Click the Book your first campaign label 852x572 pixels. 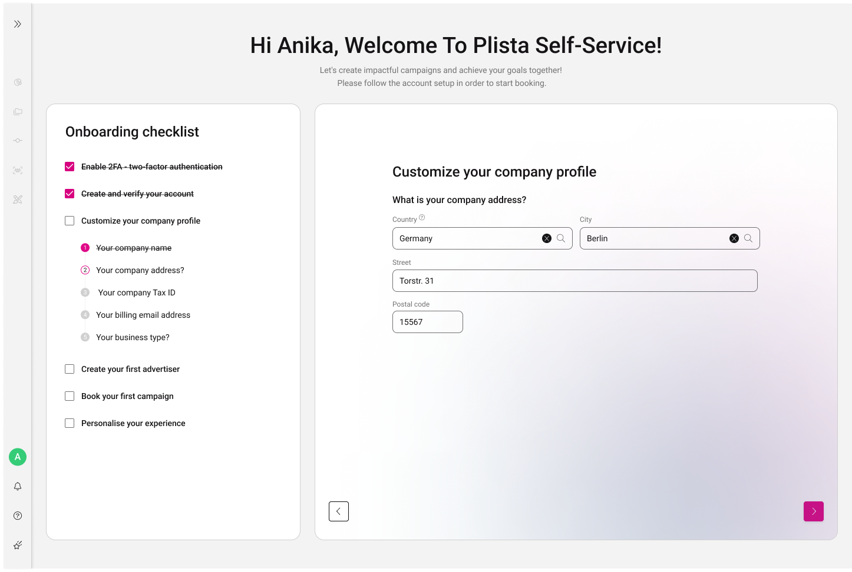[x=127, y=396]
